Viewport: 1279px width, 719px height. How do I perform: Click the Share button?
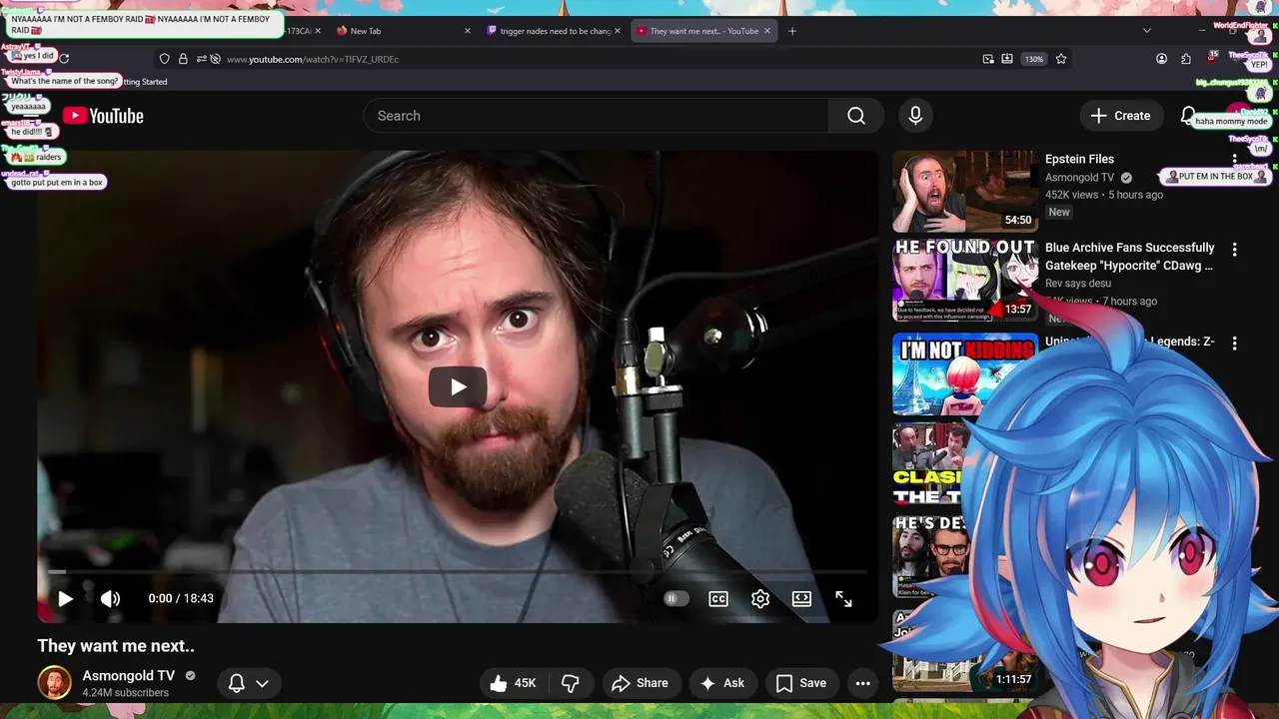coord(639,683)
